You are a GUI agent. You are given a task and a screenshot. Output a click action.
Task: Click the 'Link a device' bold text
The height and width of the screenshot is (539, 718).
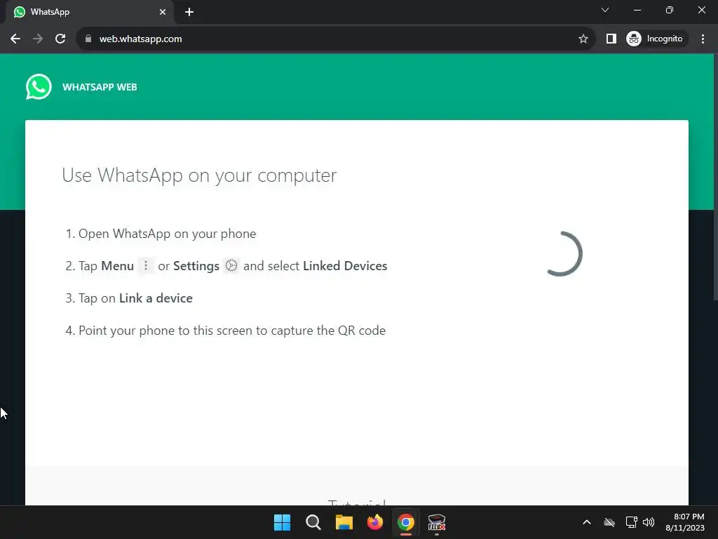point(156,298)
